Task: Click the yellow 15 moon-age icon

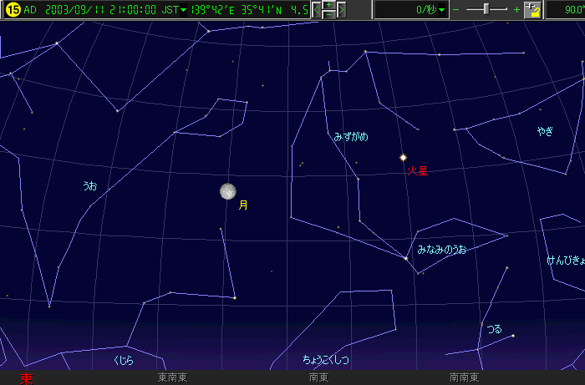Action: [13, 10]
